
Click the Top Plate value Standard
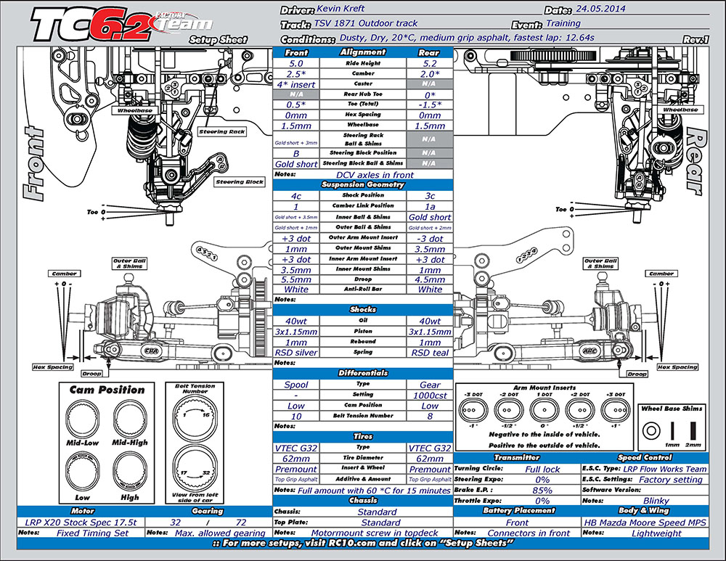click(x=380, y=523)
